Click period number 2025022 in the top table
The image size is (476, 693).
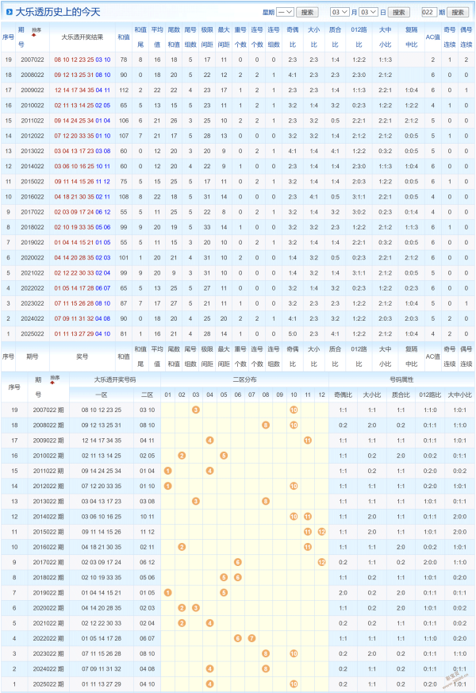[x=33, y=334]
